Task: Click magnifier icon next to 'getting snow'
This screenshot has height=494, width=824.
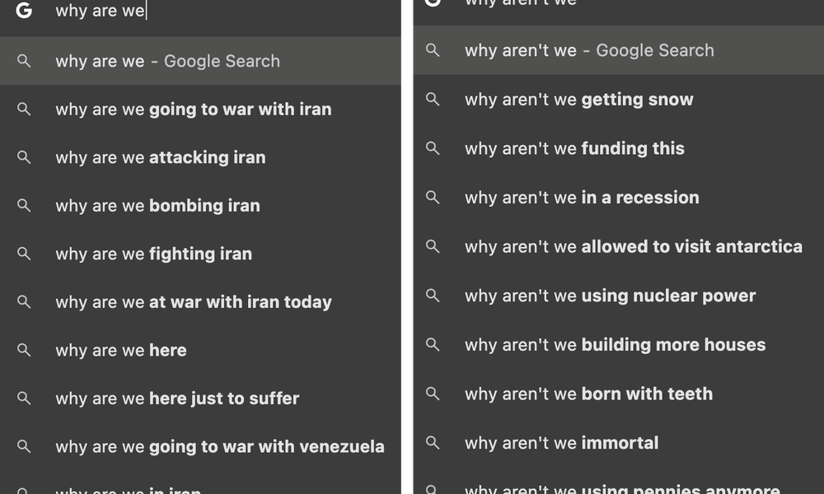Action: coord(433,100)
